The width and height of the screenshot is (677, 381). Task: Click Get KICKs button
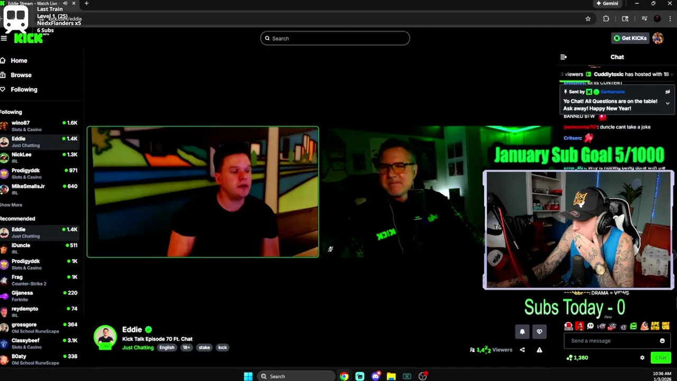point(630,38)
